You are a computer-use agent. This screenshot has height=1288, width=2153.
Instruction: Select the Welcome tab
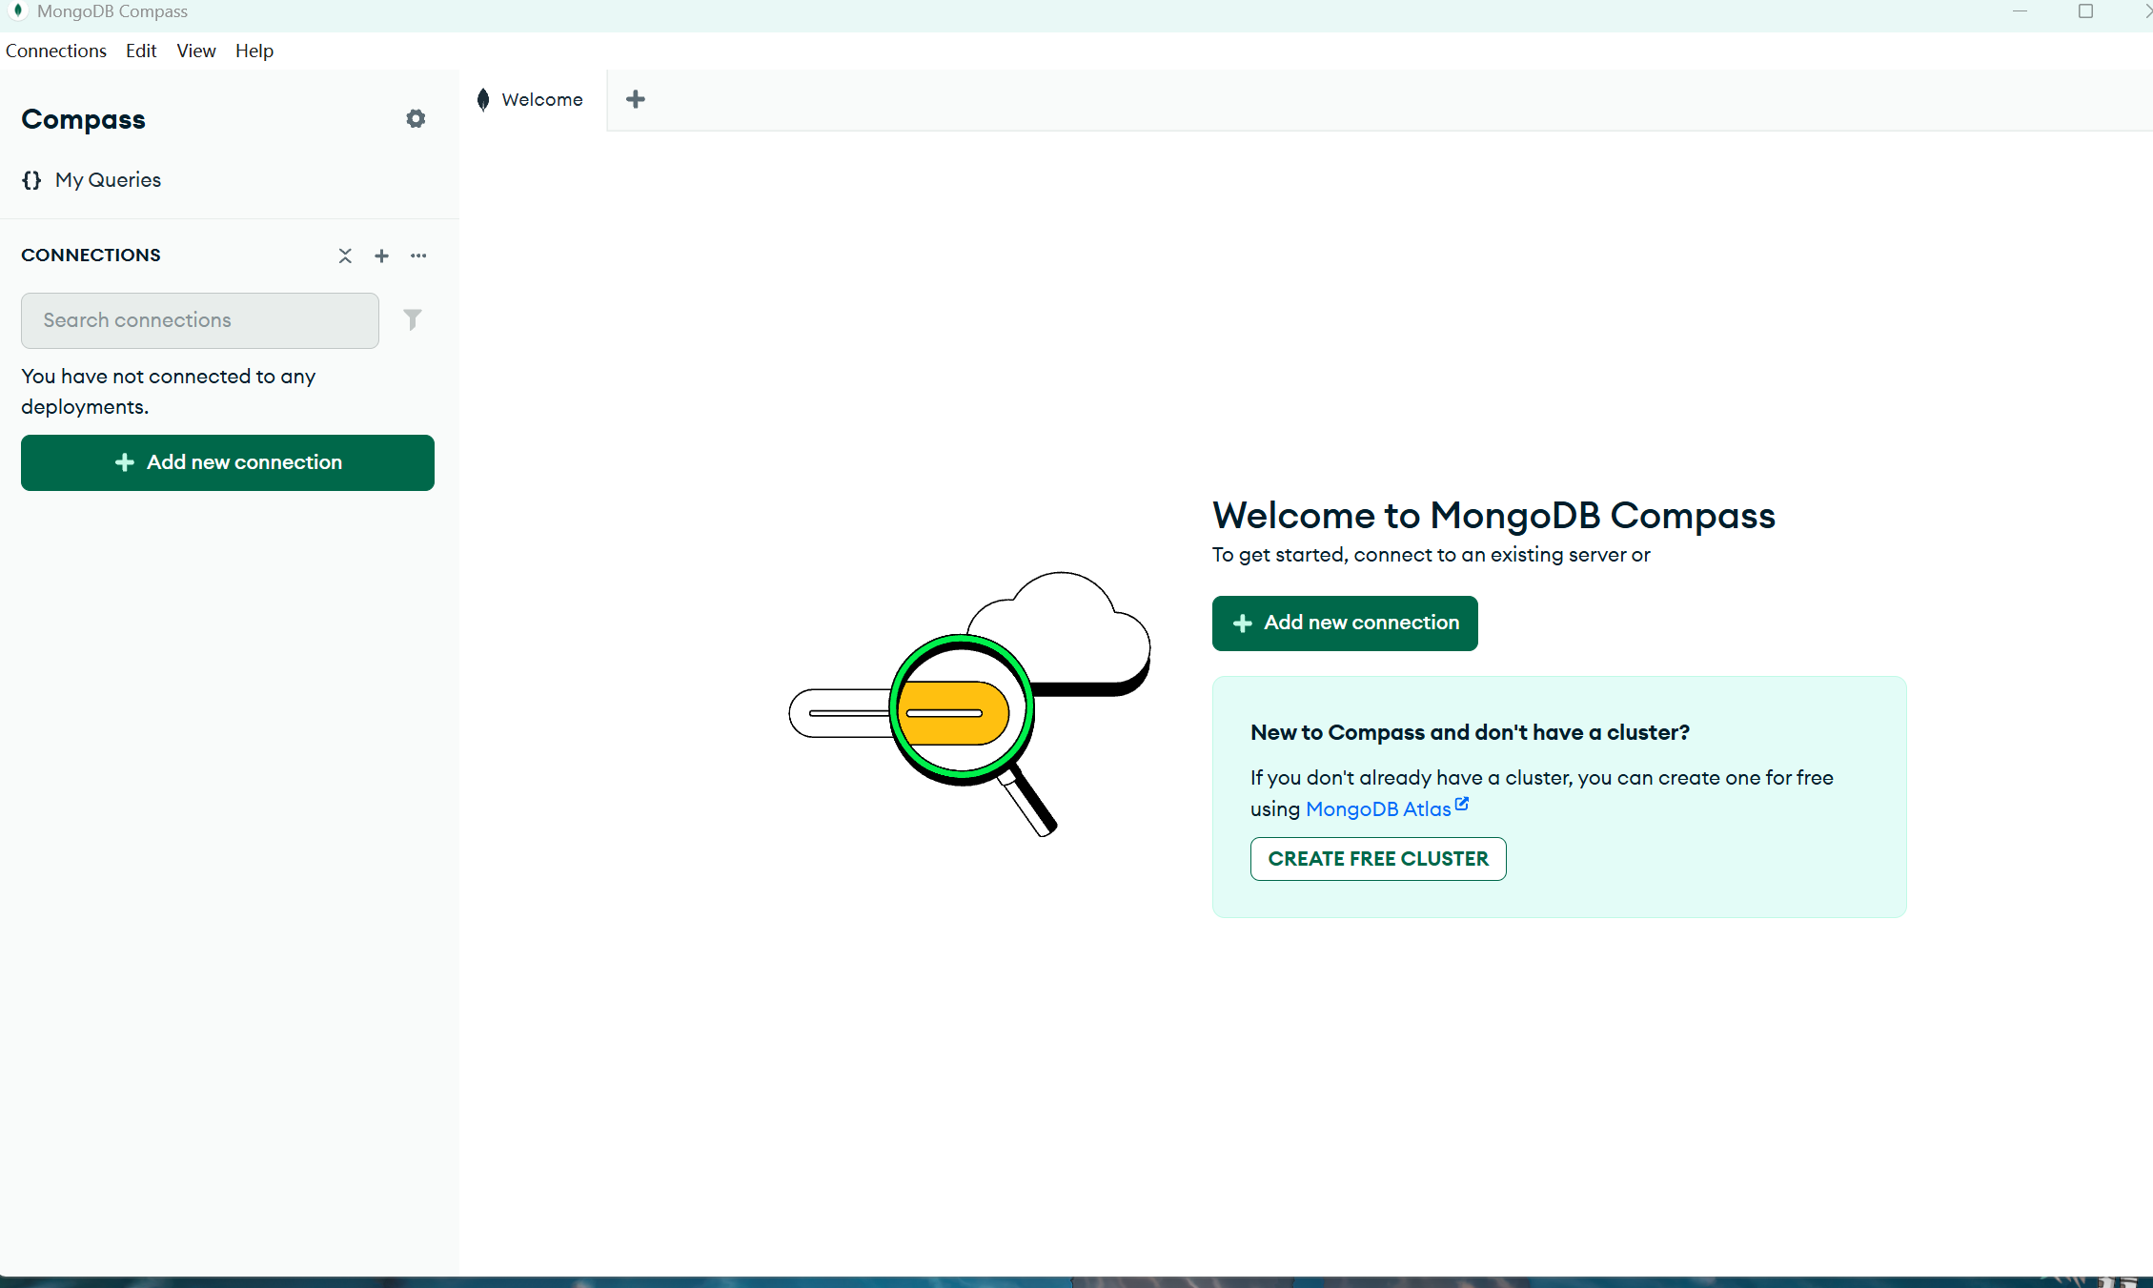click(x=541, y=99)
